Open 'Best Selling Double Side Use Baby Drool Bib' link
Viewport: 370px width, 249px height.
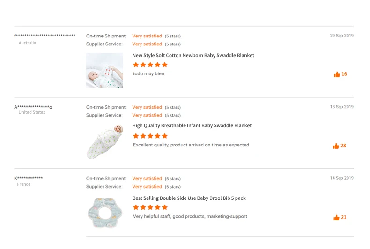click(189, 198)
